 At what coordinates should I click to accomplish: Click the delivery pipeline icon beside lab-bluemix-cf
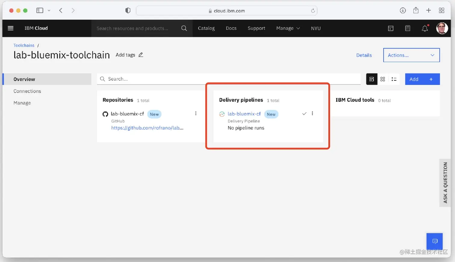pyautogui.click(x=222, y=114)
